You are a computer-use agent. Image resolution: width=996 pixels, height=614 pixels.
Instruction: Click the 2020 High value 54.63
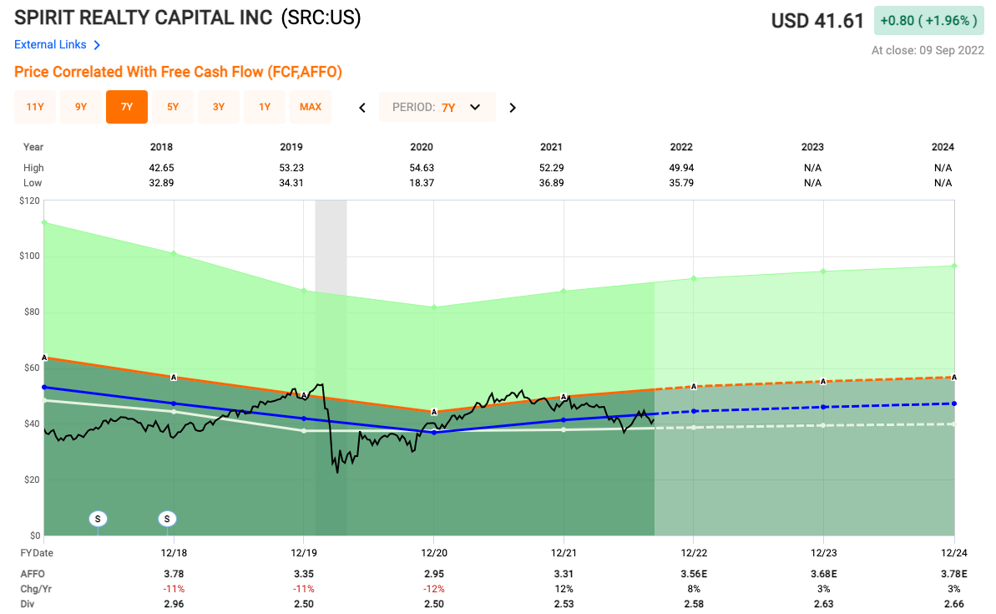(x=422, y=168)
